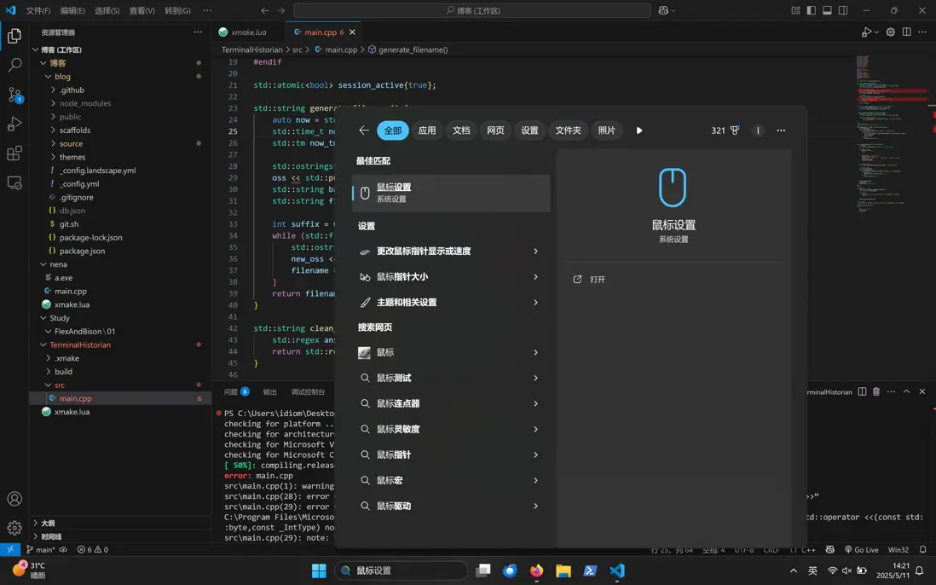This screenshot has width=936, height=585.
Task: Select the 应用 filter tab
Action: (x=427, y=130)
